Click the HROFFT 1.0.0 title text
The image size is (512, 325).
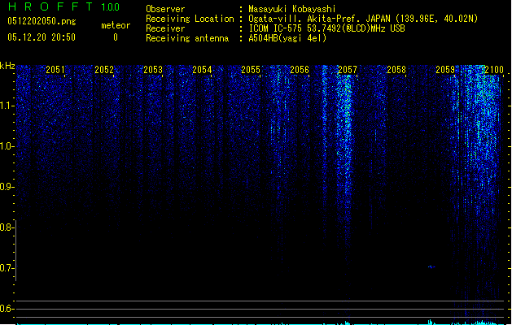[x=63, y=6]
